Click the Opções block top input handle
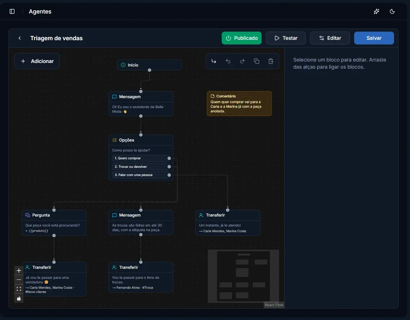The image size is (410, 320). [141, 135]
